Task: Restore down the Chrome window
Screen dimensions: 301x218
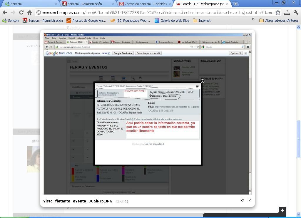Action: (284, 2)
